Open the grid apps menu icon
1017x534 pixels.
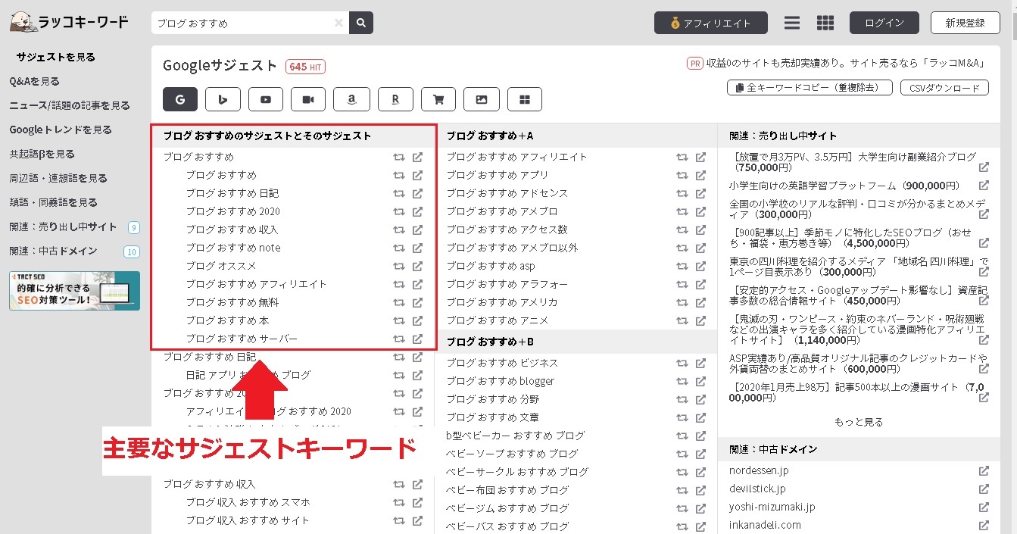click(x=825, y=23)
